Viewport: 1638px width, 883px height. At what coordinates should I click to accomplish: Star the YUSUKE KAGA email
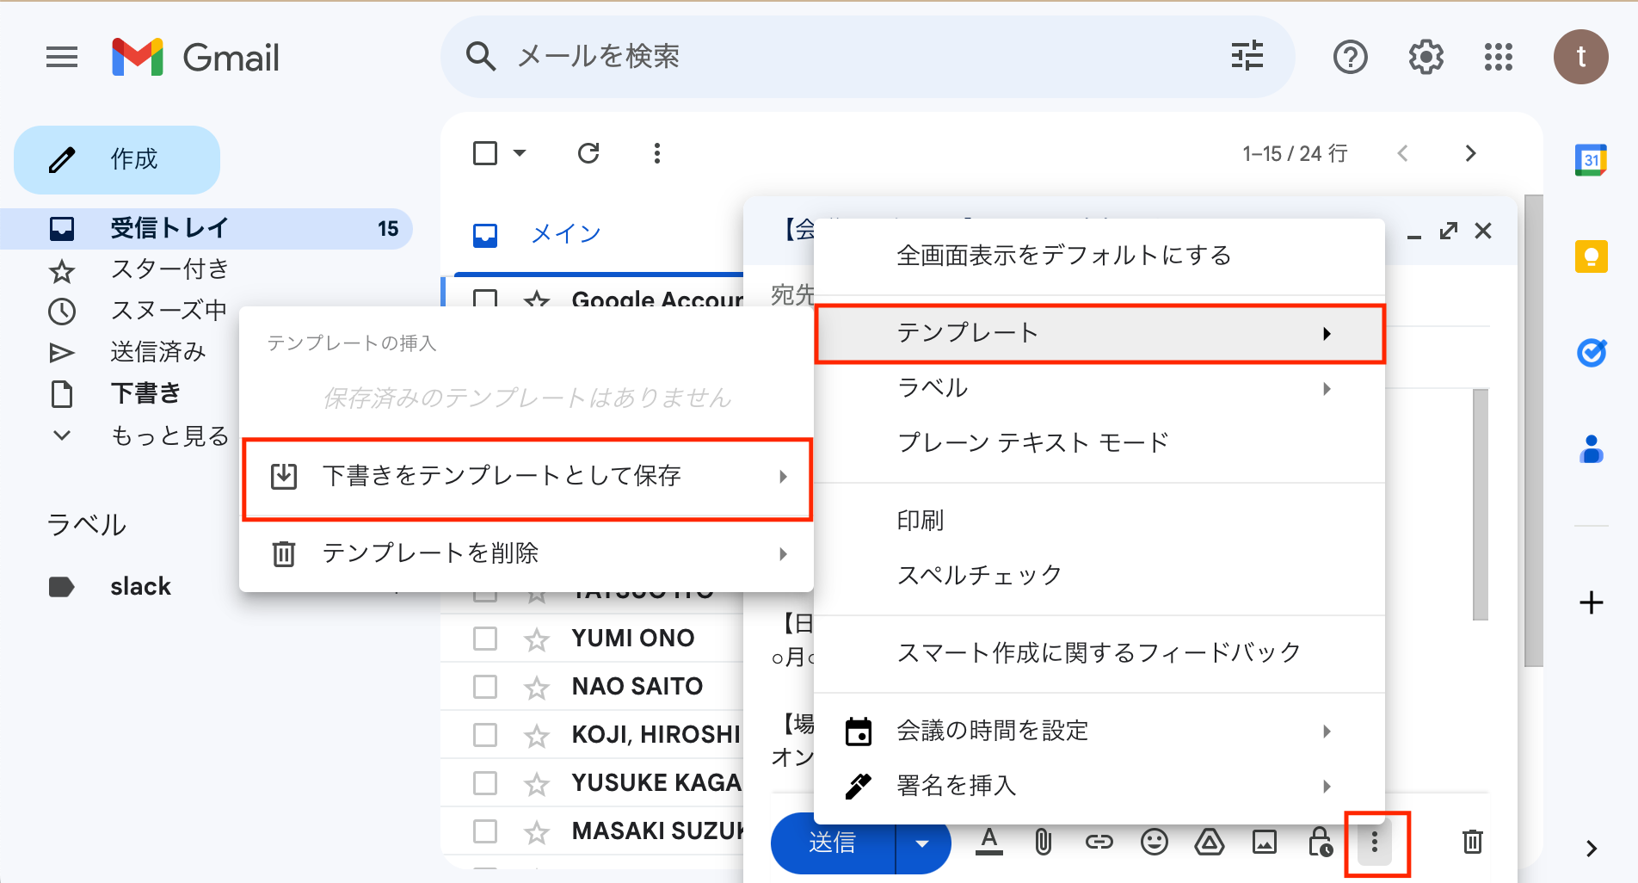click(x=537, y=783)
